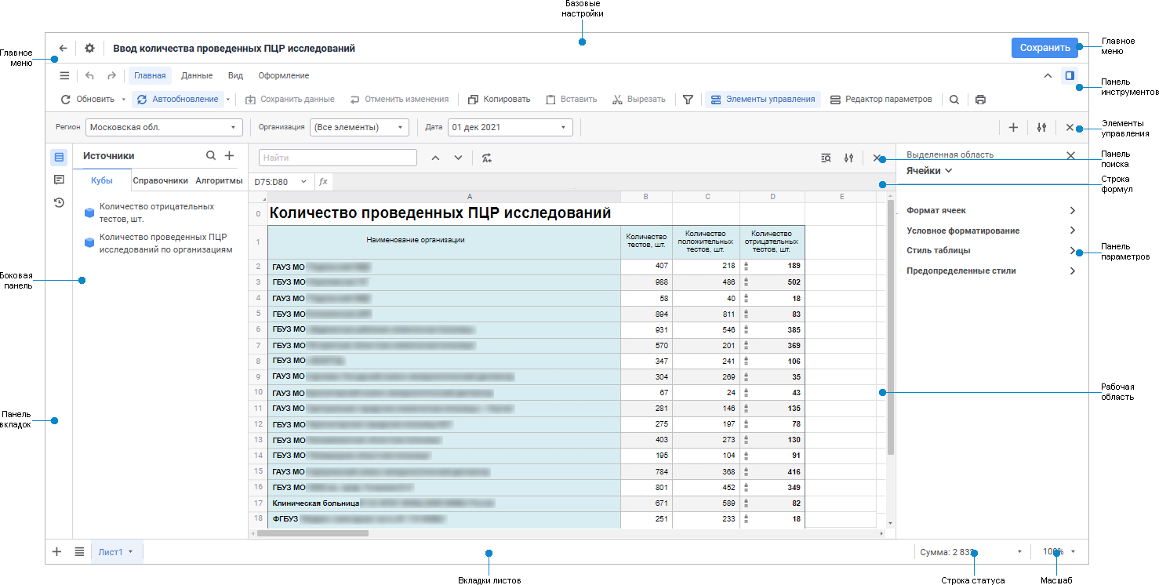The height and width of the screenshot is (585, 1159).
Task: Click the Обновить button
Action: pos(87,100)
